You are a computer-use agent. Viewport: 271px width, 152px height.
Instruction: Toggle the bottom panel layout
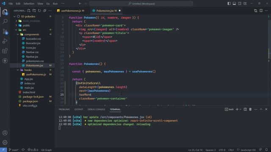coord(234,4)
